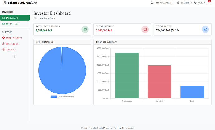215x130 pixels.
Task: Click the Profit x-axis label
Action: coord(192,101)
